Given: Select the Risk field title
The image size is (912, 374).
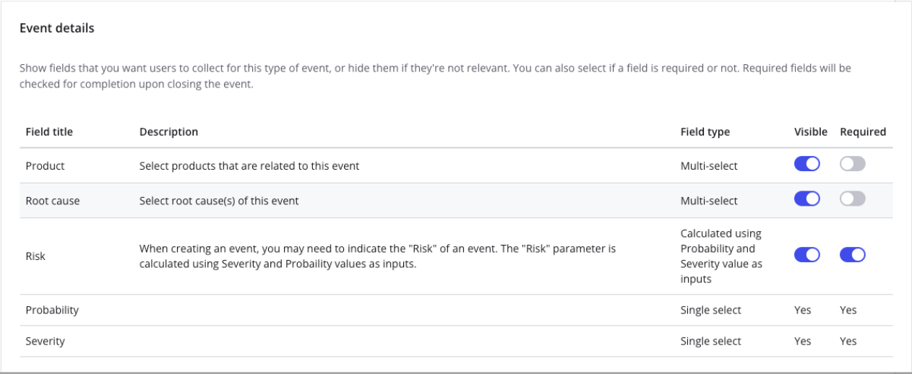Looking at the screenshot, I should 35,256.
